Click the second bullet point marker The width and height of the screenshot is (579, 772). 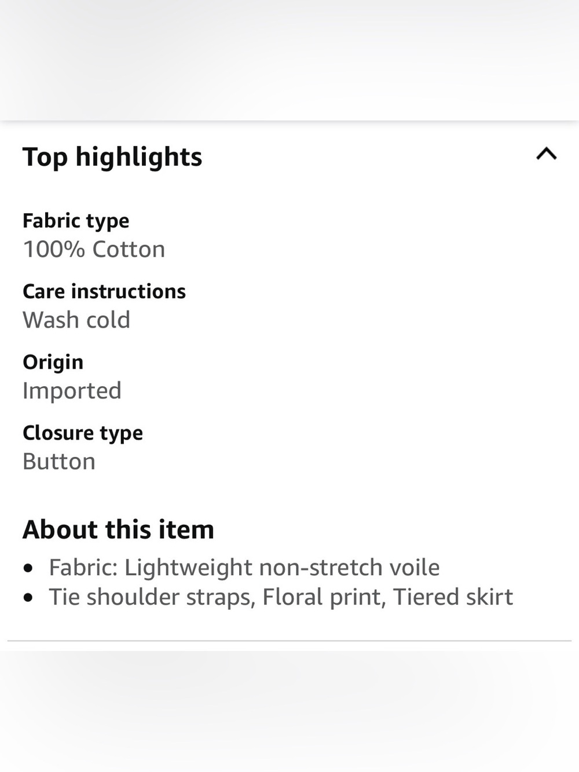28,598
